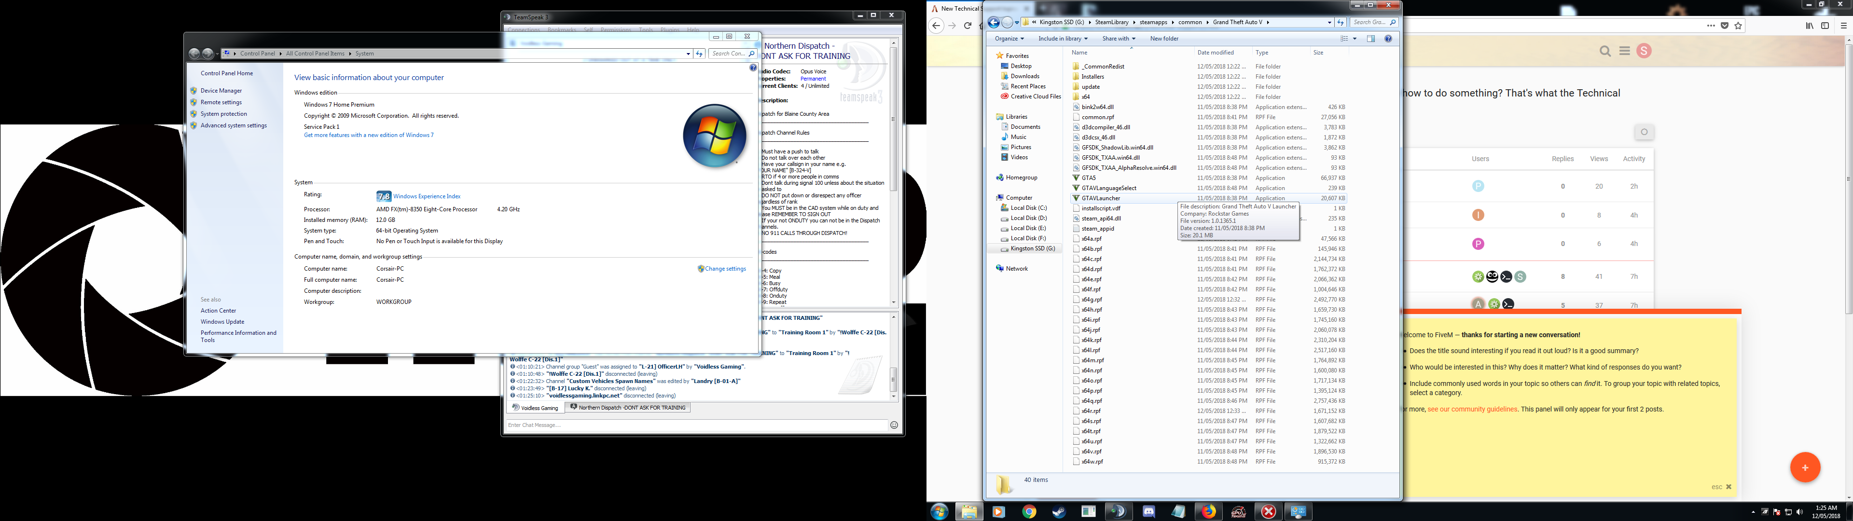Open Steam from the taskbar
This screenshot has width=1853, height=521.
coord(1059,512)
